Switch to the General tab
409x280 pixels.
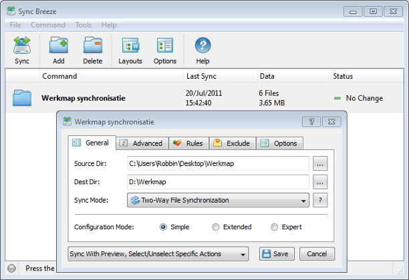coord(92,143)
